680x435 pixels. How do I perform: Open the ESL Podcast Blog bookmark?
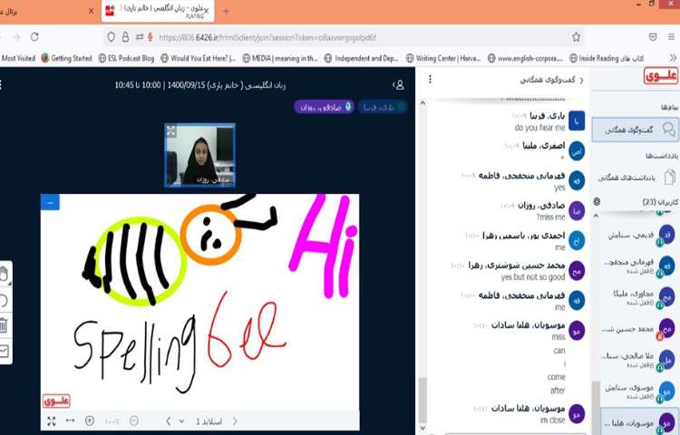coord(126,58)
